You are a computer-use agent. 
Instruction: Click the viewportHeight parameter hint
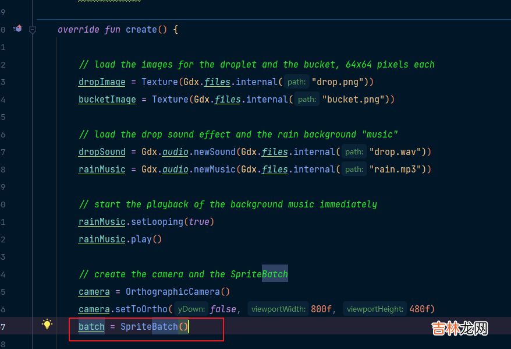[x=376, y=309]
